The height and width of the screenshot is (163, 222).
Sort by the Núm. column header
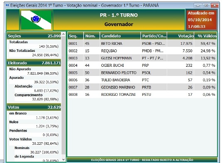tap(92, 36)
